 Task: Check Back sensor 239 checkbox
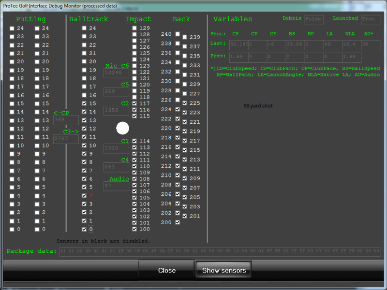coord(185,37)
